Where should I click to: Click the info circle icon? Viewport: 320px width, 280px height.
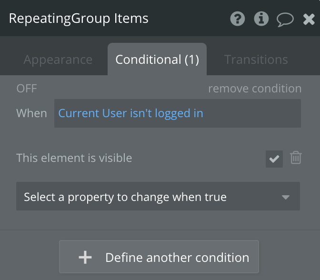click(261, 19)
